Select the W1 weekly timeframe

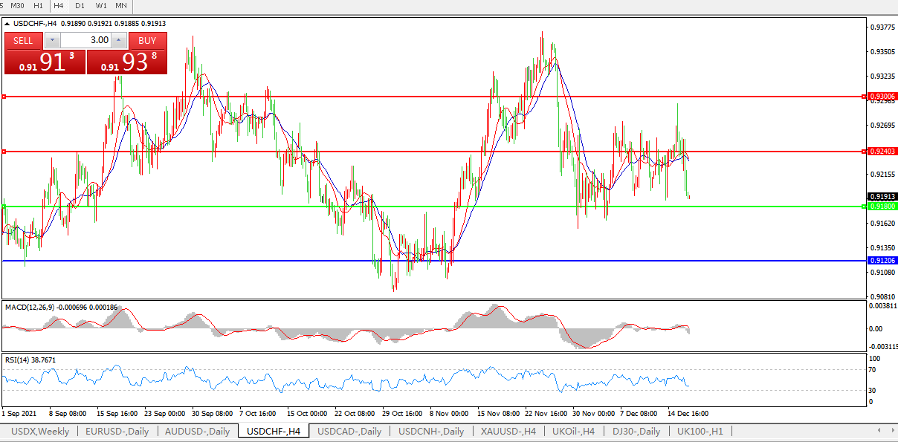[100, 5]
